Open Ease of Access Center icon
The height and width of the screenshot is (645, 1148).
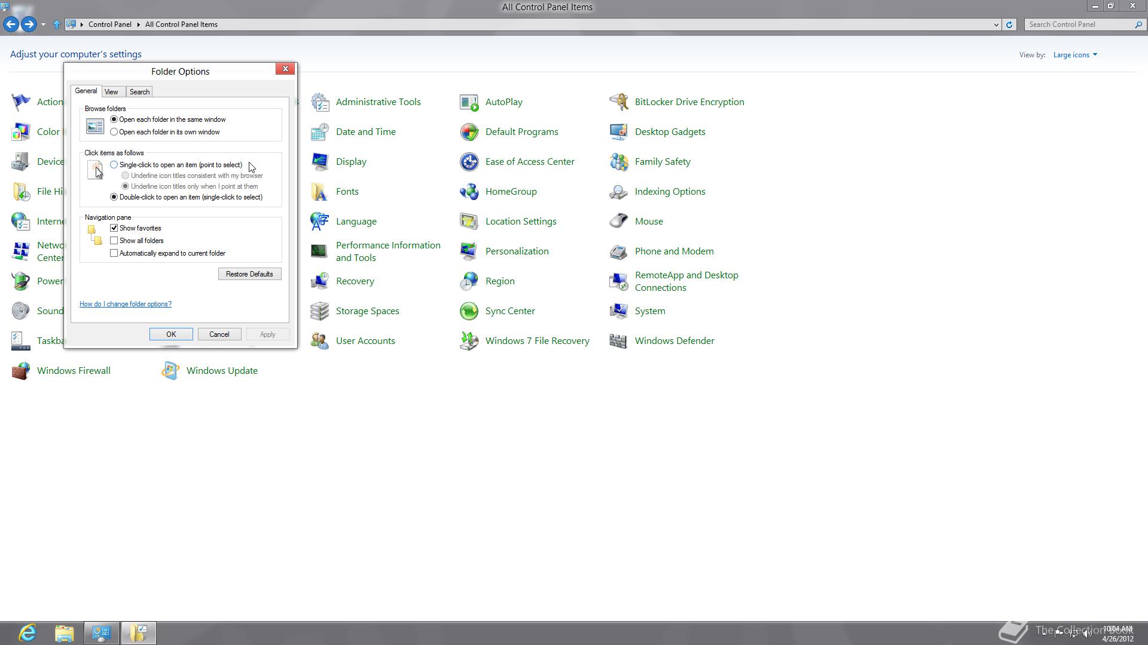[469, 162]
